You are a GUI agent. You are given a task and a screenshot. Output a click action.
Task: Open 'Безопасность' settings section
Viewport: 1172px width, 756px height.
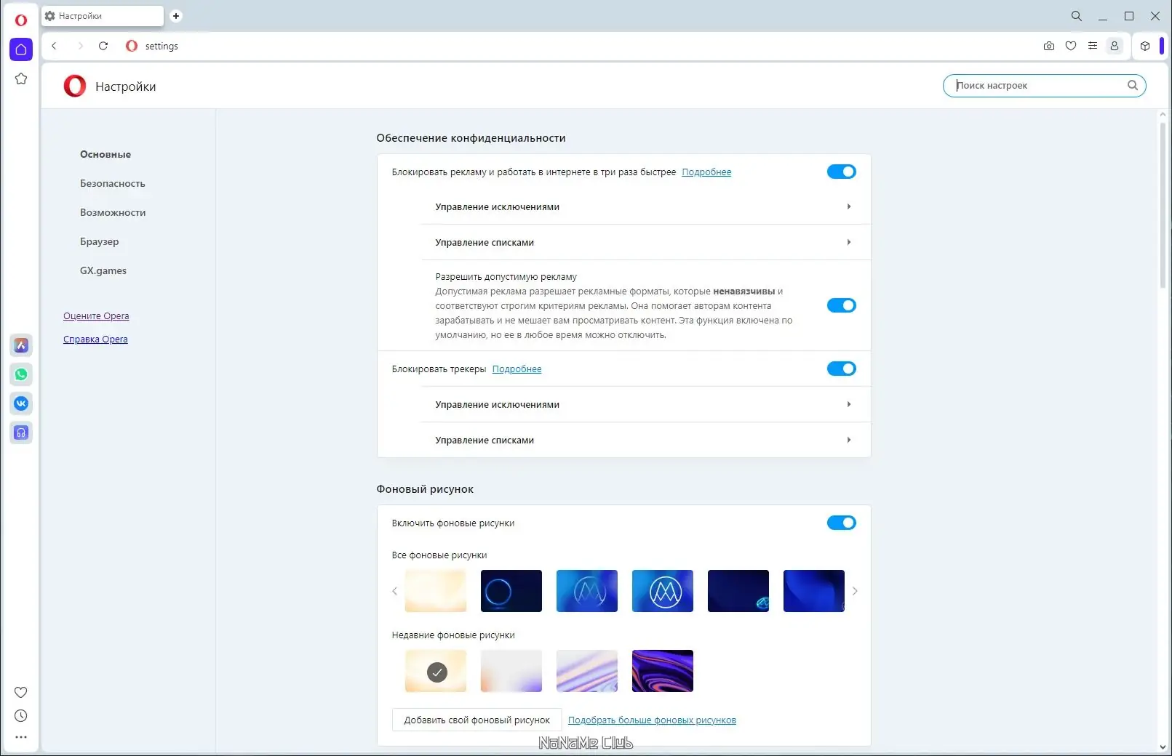pyautogui.click(x=113, y=183)
